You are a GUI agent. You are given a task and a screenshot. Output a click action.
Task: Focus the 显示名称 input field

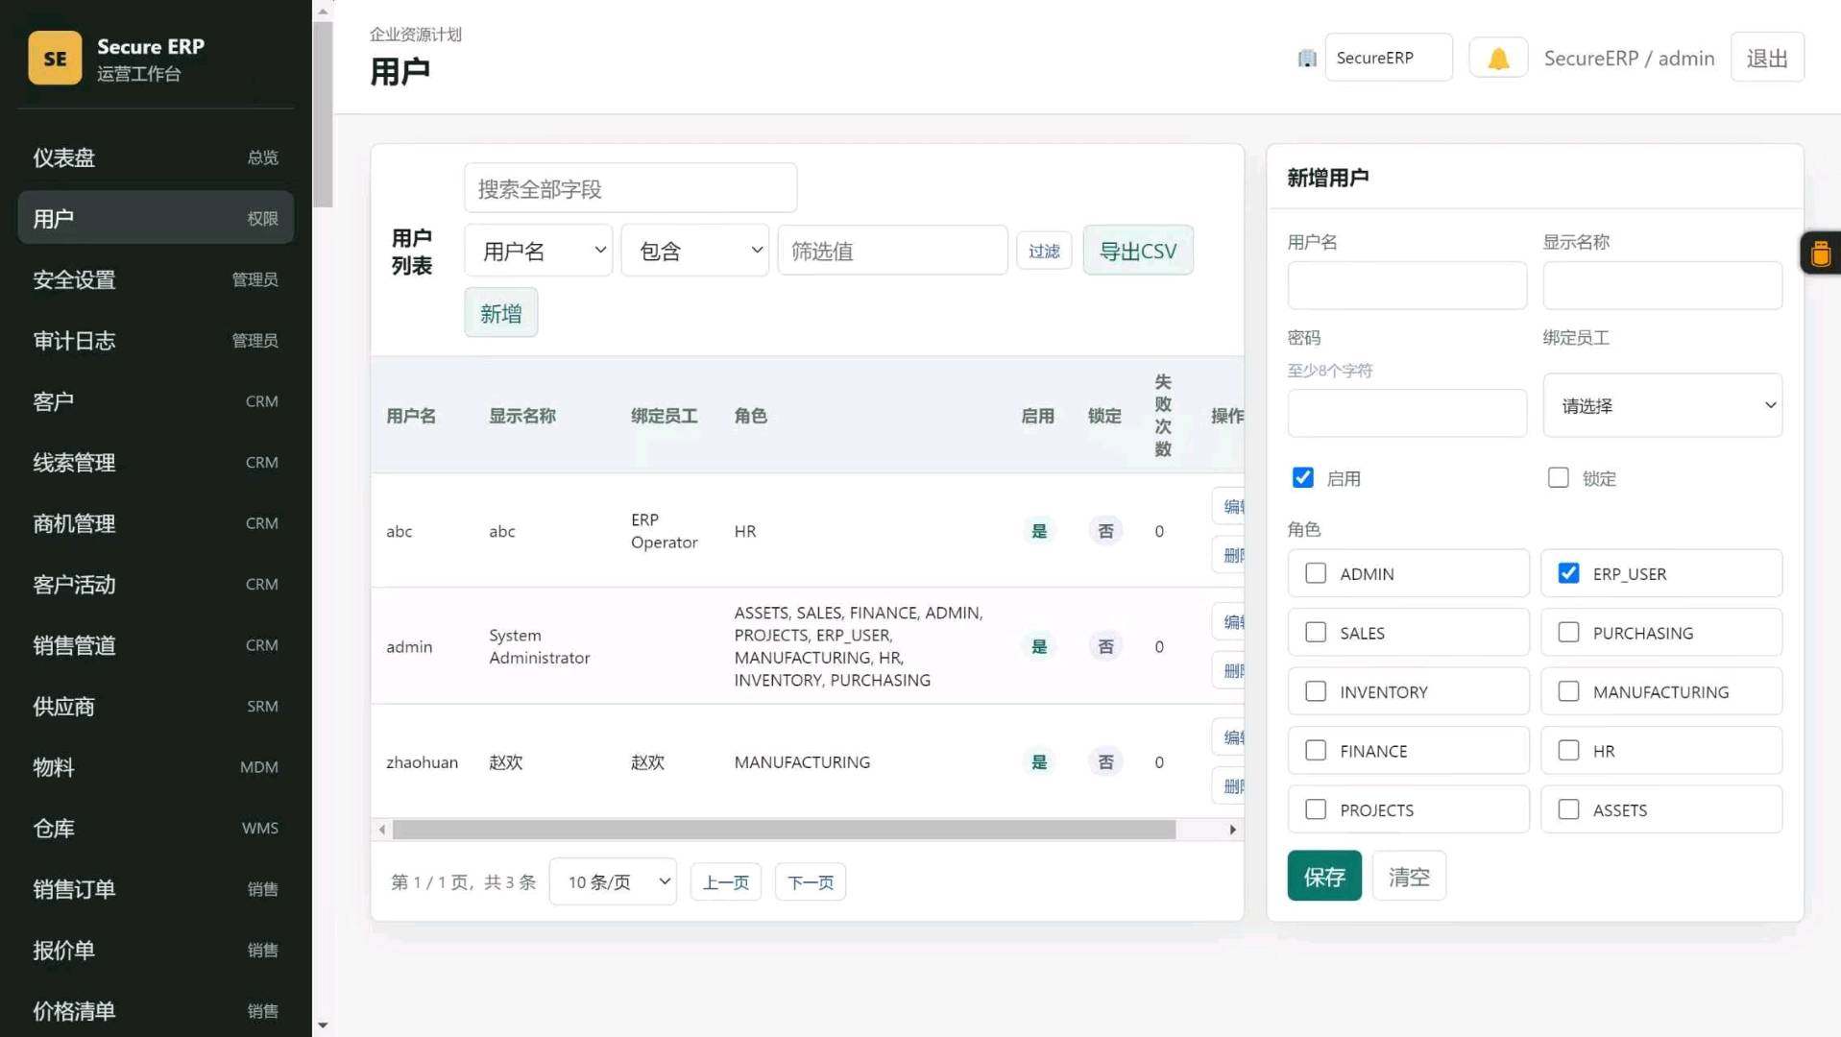[1662, 285]
